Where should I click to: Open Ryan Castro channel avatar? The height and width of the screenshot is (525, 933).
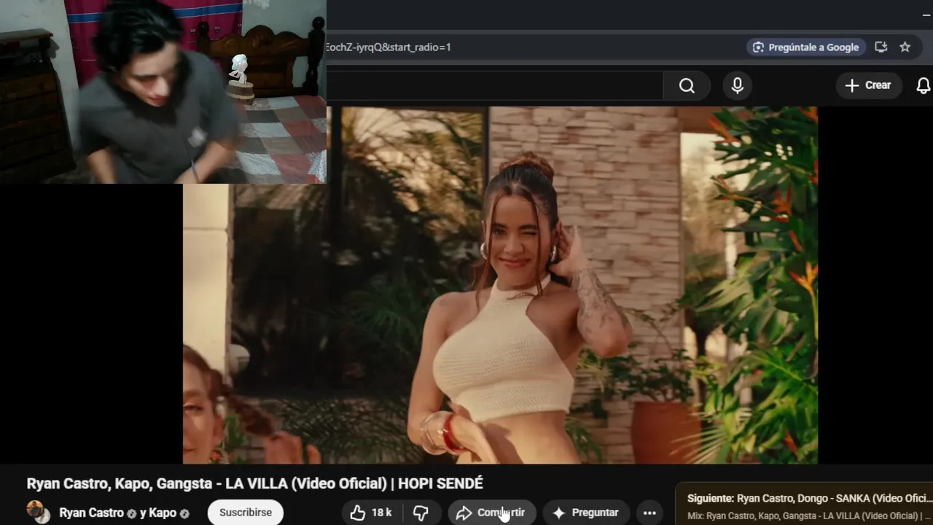pos(38,512)
